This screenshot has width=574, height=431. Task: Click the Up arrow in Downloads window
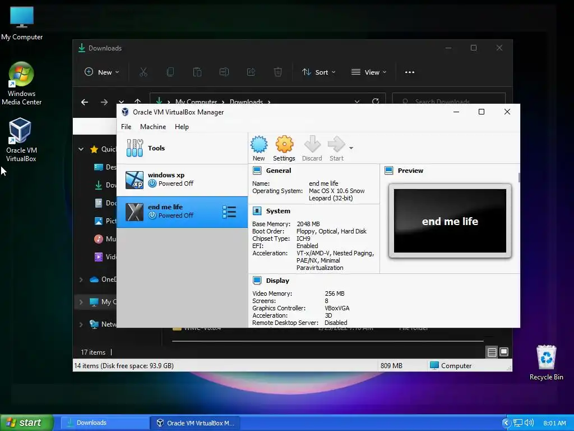(138, 101)
